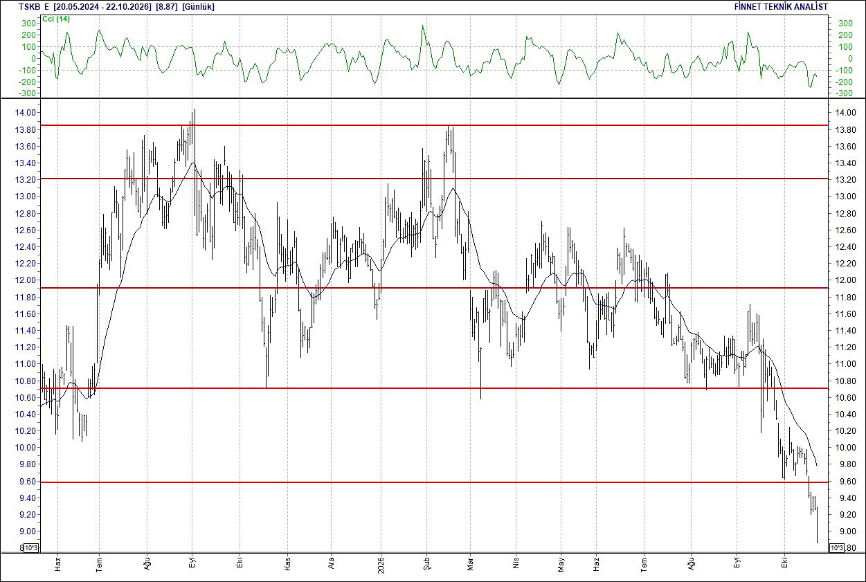The image size is (866, 582).
Task: Click the red support line near 10.71
Action: (433, 388)
